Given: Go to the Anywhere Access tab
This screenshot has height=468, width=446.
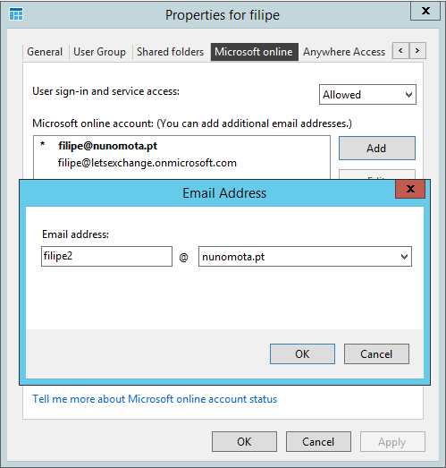Looking at the screenshot, I should 344,52.
